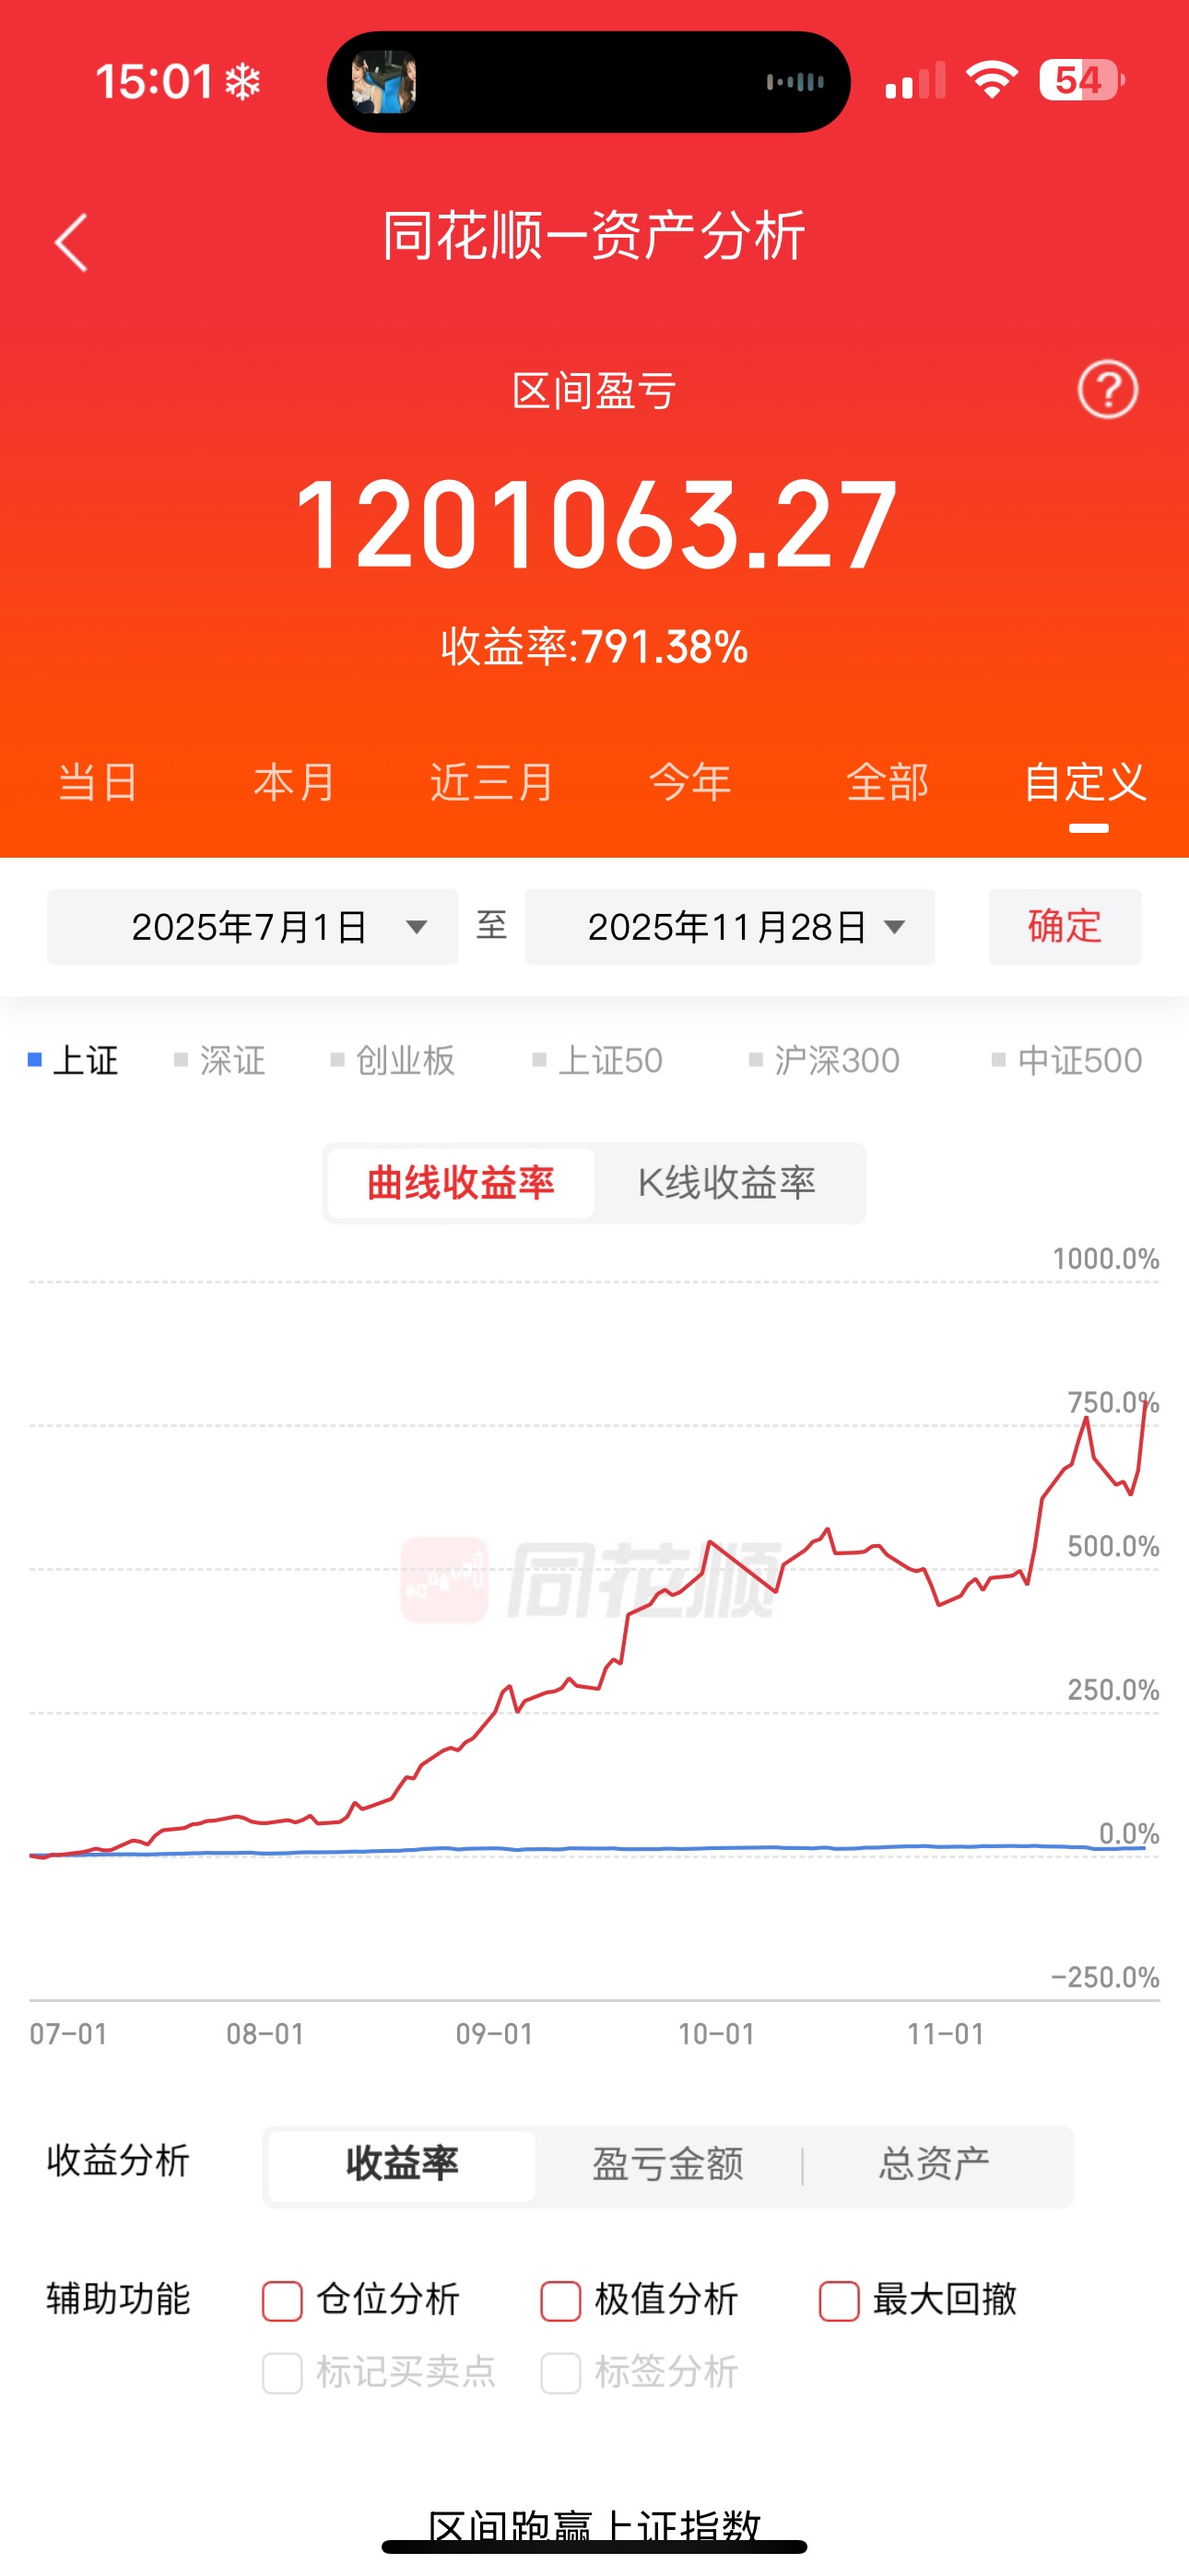Tap the 10-01 date on chart axis
This screenshot has height=2576, width=1189.
(716, 2035)
